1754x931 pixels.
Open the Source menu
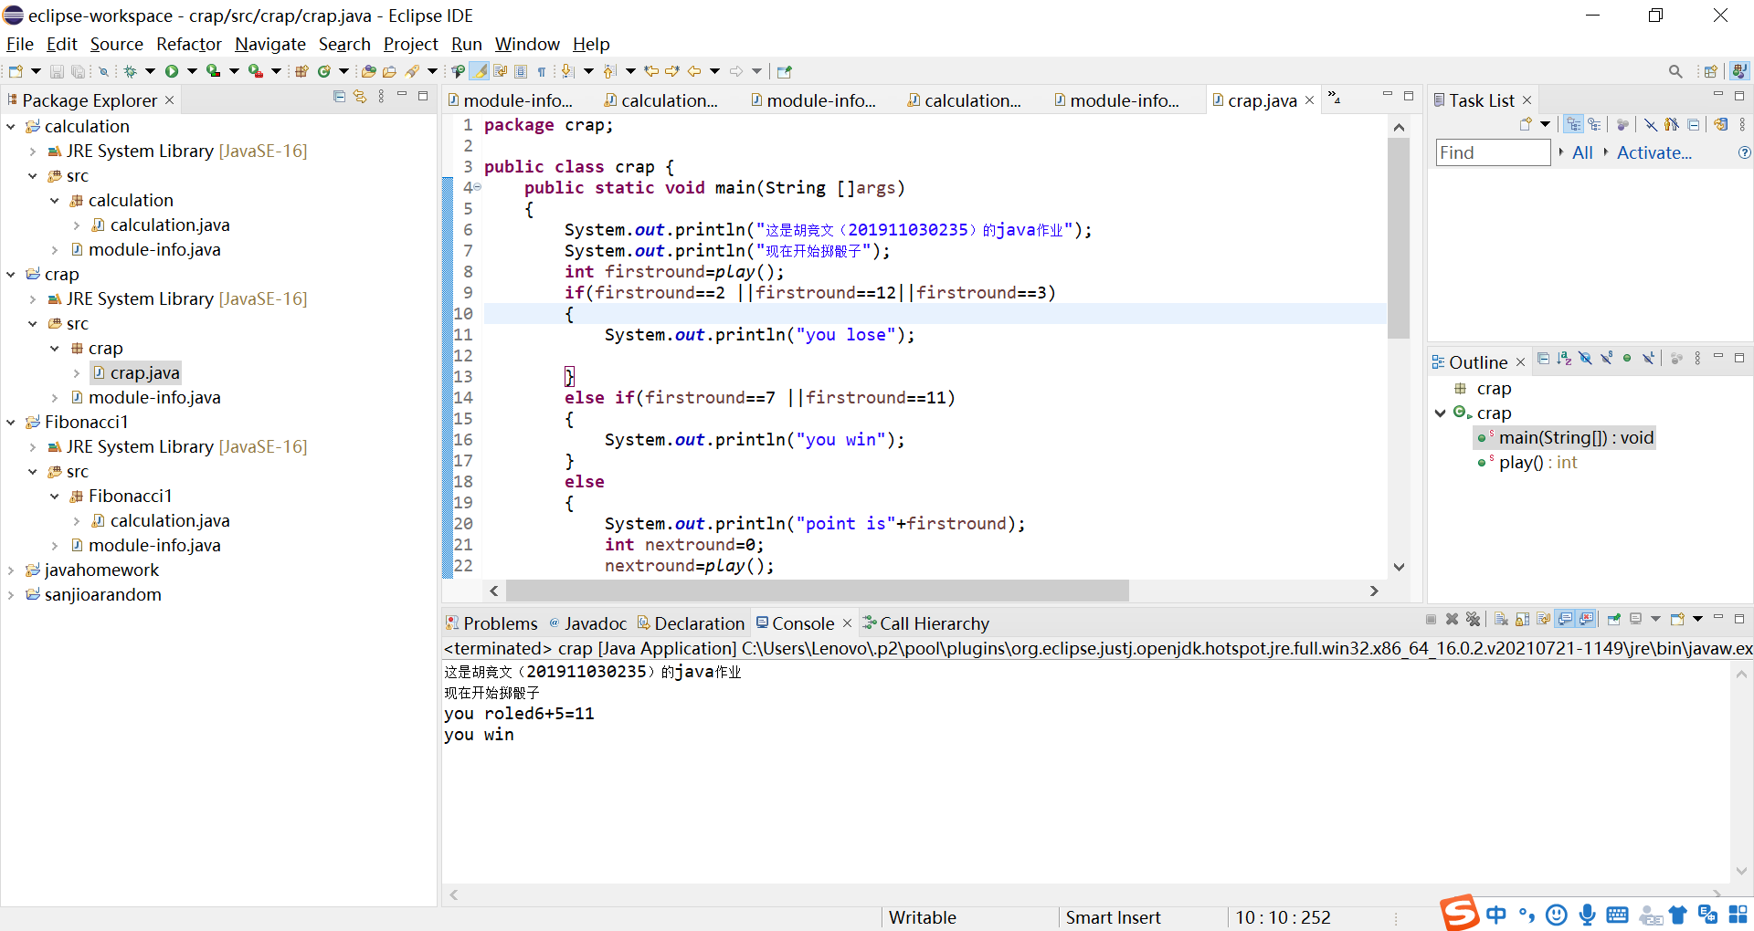click(x=116, y=44)
